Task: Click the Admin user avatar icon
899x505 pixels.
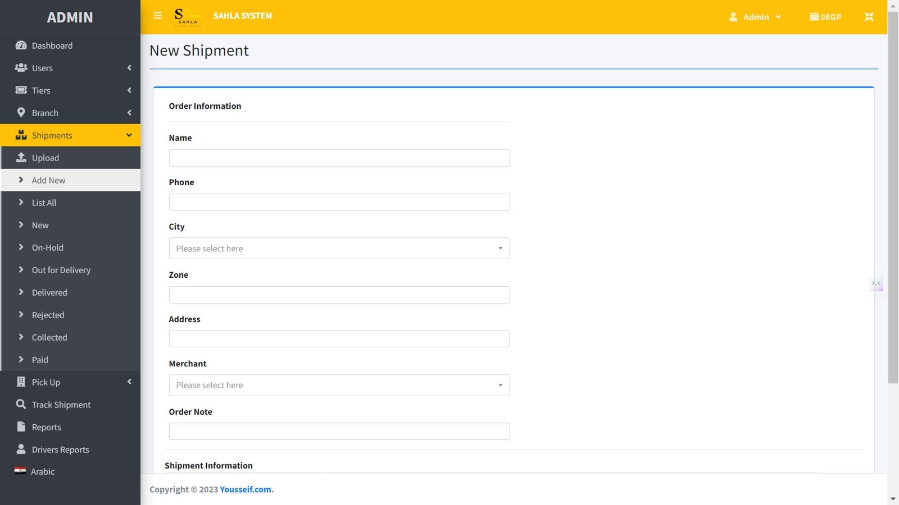Action: pyautogui.click(x=733, y=17)
